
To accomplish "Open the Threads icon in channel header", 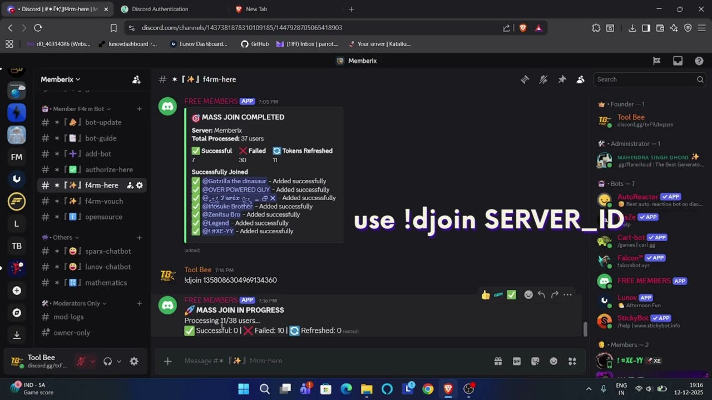I will 525,79.
